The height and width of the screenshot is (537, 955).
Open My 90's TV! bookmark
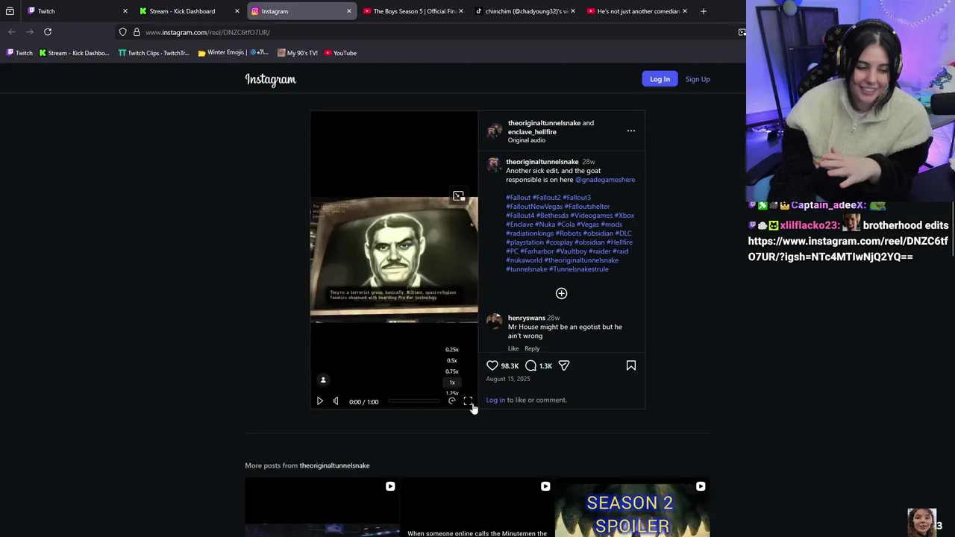(x=297, y=53)
